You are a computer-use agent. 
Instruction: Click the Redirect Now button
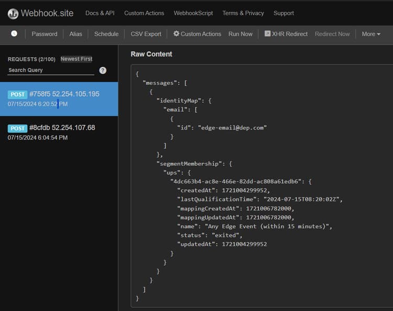click(x=332, y=34)
